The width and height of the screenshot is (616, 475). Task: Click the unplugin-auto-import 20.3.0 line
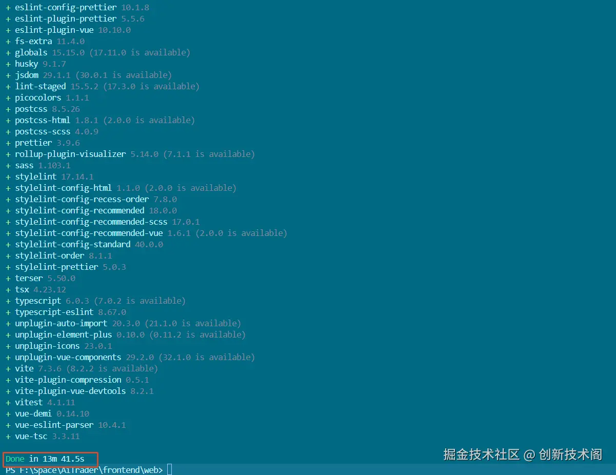(x=123, y=324)
